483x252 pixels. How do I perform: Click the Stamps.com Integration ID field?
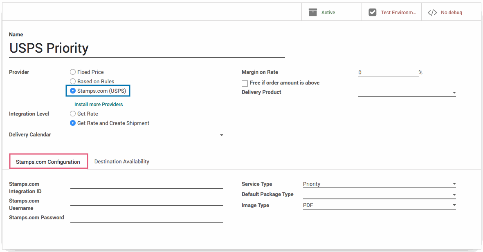[x=147, y=185]
